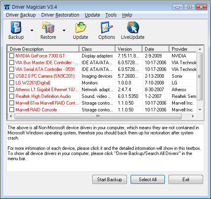211x199 pixels.
Task: Check the Realtek High Definition Audio driver
Action: pyautogui.click(x=12, y=96)
